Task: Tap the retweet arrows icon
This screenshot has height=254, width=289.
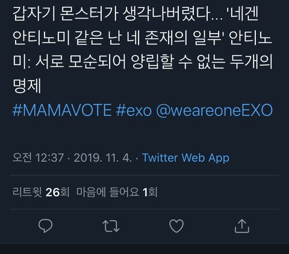Action: tap(111, 226)
